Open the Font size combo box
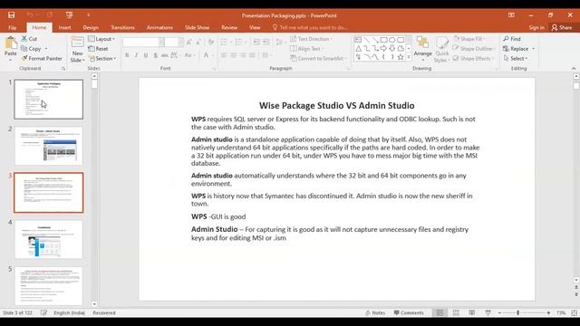 [174, 43]
